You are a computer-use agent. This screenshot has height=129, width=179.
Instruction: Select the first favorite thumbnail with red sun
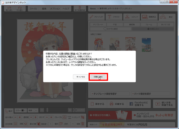[99, 44]
